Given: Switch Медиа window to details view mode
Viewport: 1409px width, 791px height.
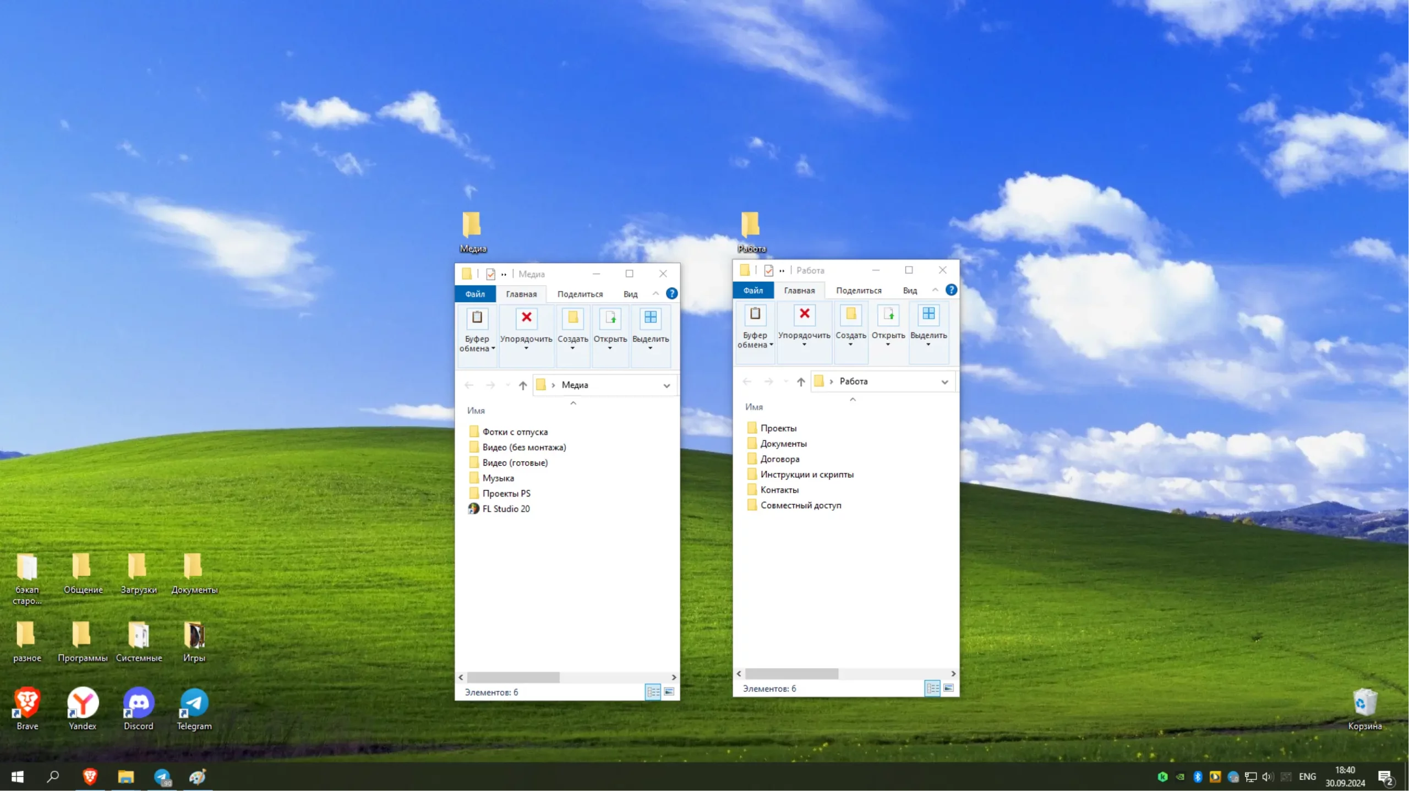Looking at the screenshot, I should point(653,692).
